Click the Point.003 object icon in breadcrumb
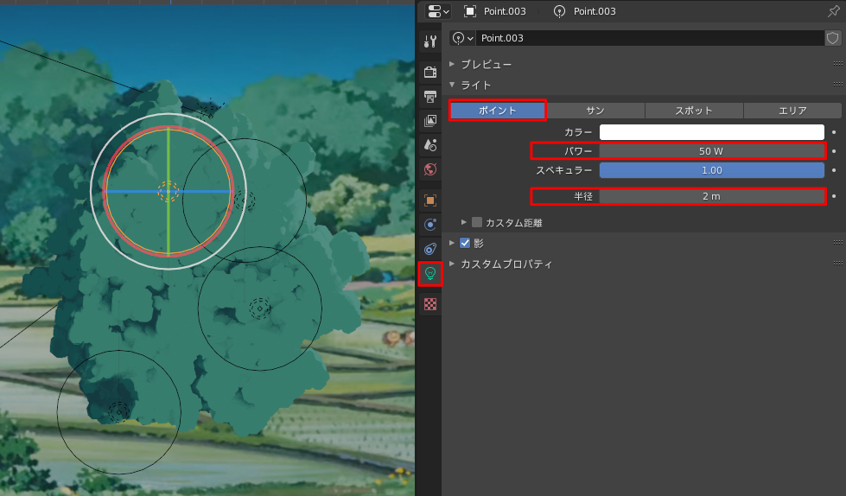846x496 pixels. pyautogui.click(x=470, y=11)
